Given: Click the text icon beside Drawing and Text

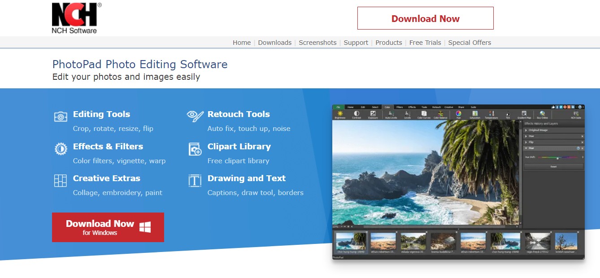Looking at the screenshot, I should [195, 180].
